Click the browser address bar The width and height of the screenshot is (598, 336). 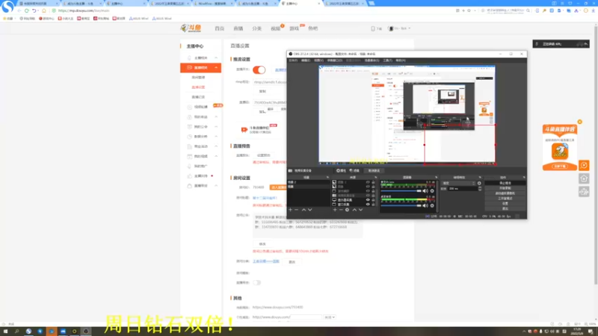252,10
